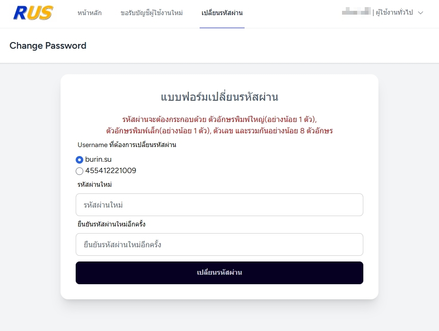Go to หน้าหลัก in navigation
The width and height of the screenshot is (439, 331).
tap(89, 13)
